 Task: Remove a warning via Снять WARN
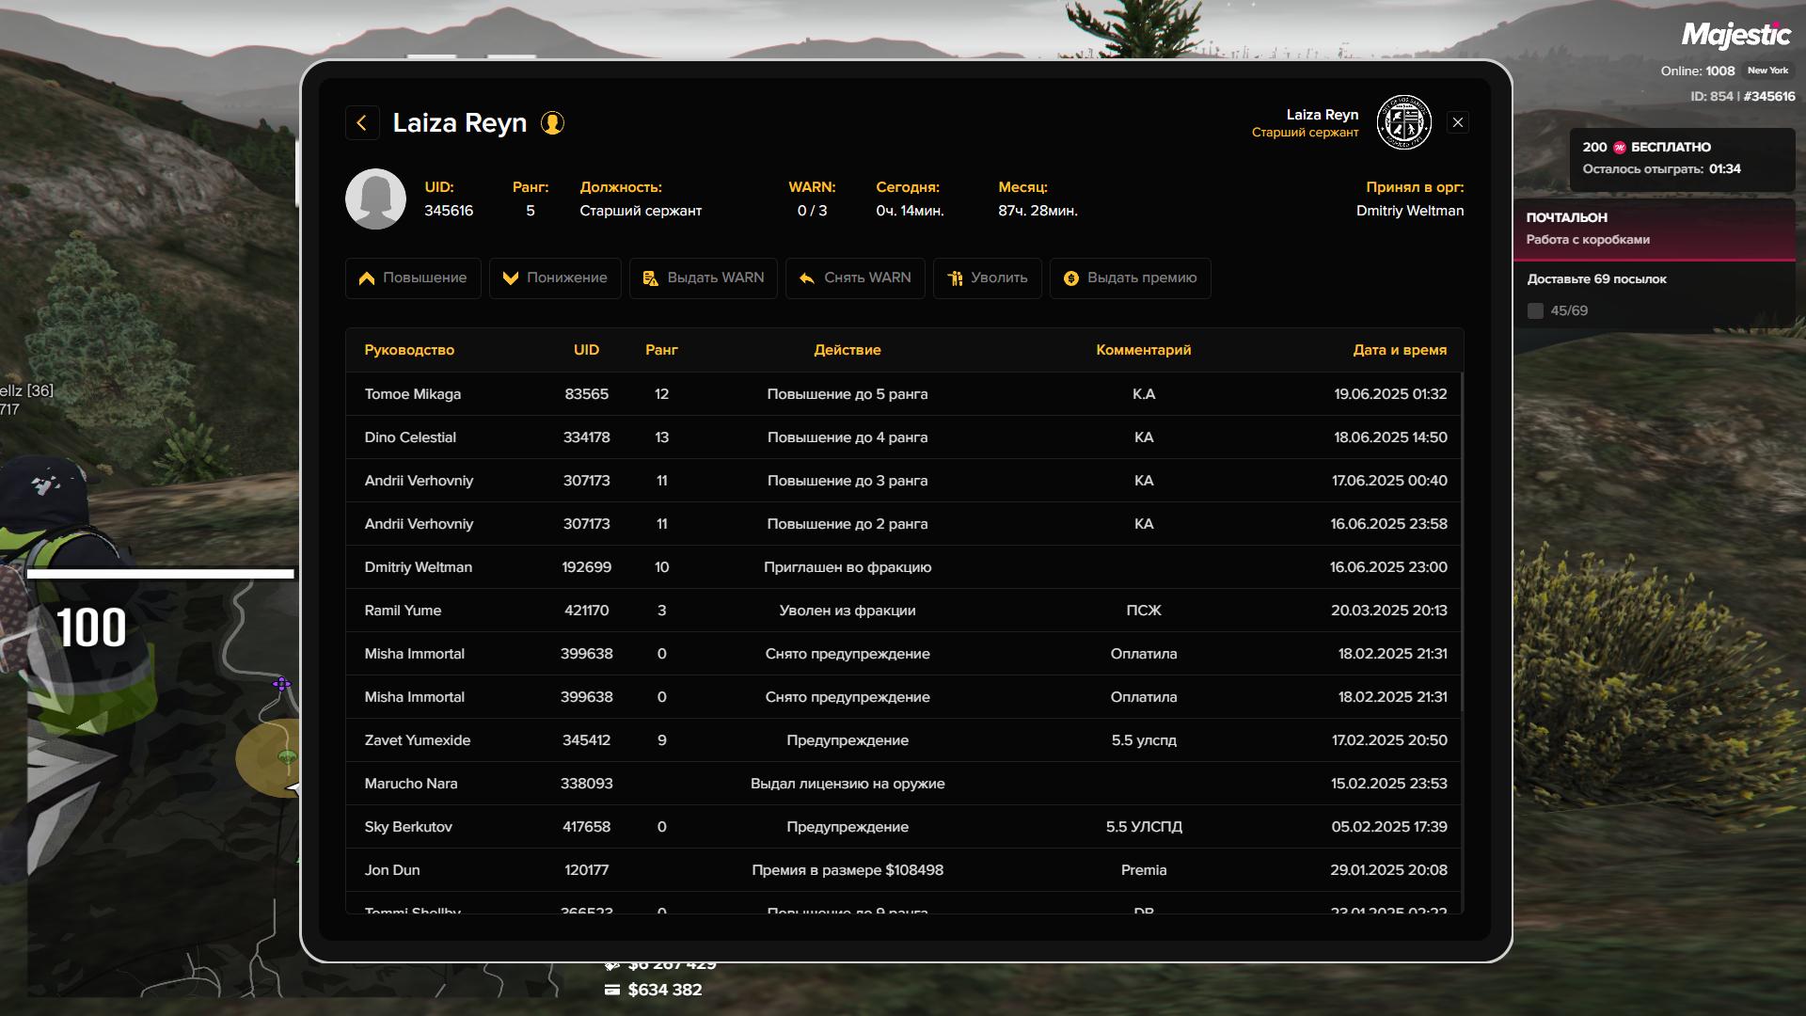tap(855, 278)
